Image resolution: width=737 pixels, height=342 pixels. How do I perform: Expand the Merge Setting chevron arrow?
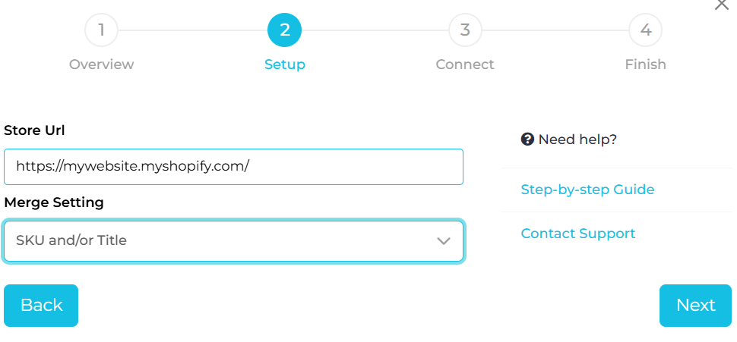(444, 241)
